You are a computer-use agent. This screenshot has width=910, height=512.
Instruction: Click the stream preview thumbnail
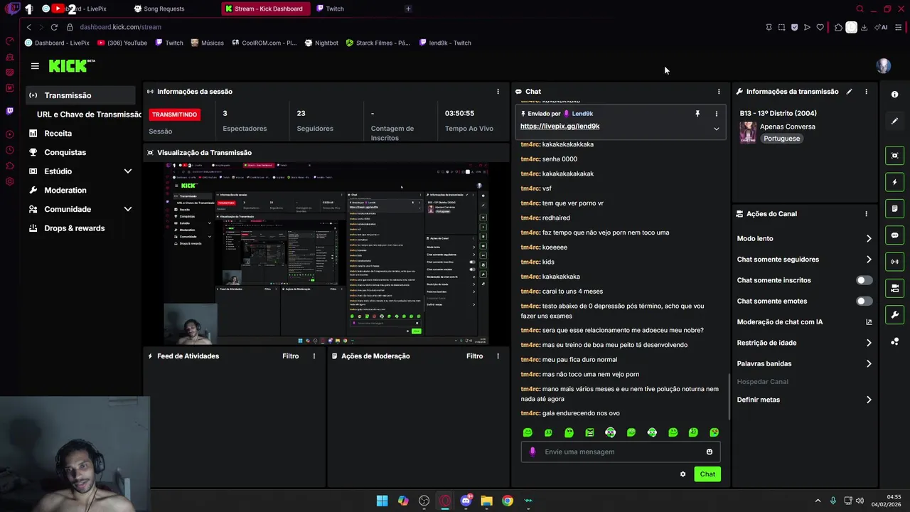click(x=326, y=253)
